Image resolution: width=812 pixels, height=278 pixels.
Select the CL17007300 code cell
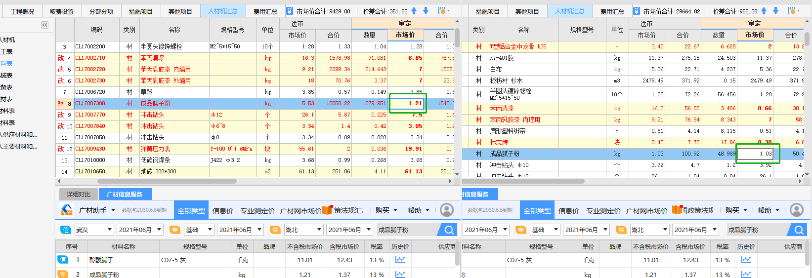coord(96,103)
